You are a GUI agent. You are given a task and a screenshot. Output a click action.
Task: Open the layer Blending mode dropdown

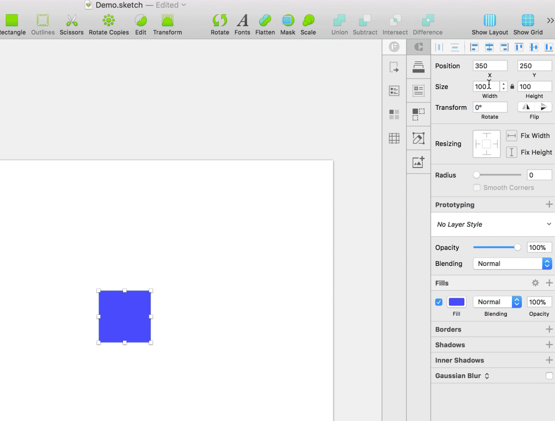point(512,264)
